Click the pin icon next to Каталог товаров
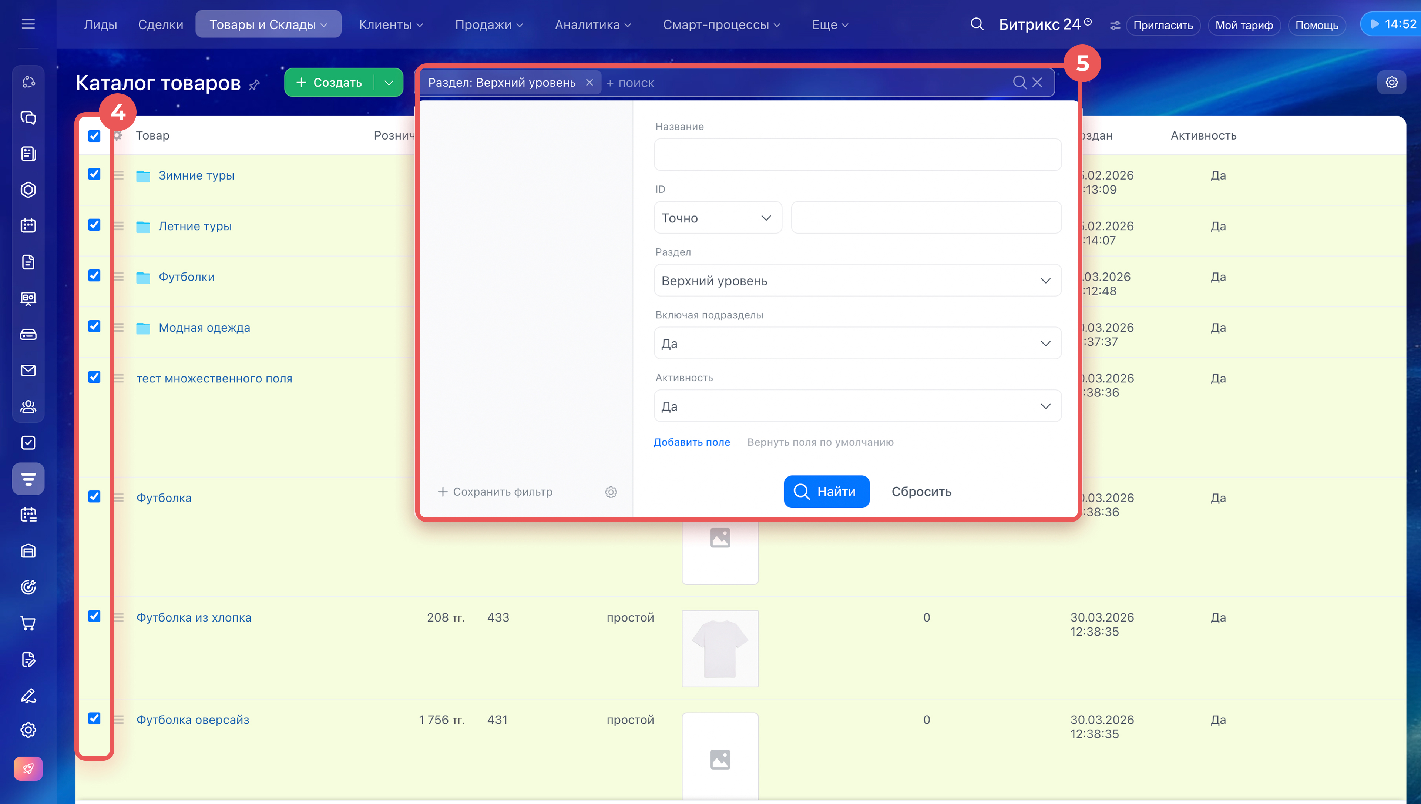This screenshot has width=1421, height=804. tap(254, 84)
